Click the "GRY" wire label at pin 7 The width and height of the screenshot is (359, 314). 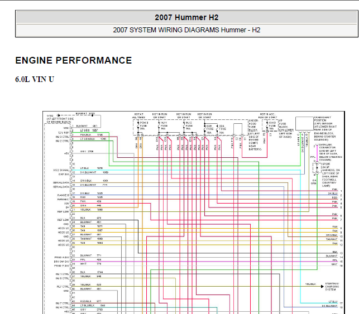tap(83, 151)
